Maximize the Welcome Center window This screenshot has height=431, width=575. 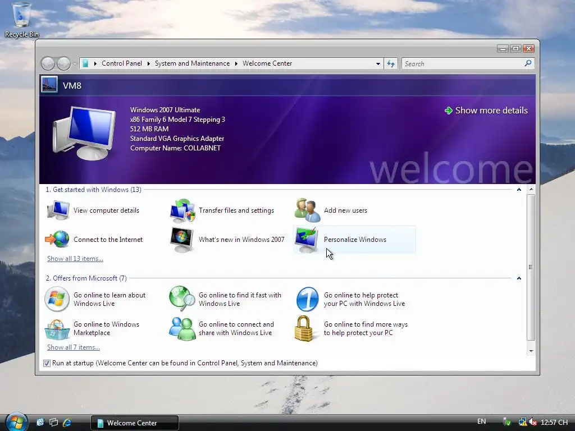[516, 48]
